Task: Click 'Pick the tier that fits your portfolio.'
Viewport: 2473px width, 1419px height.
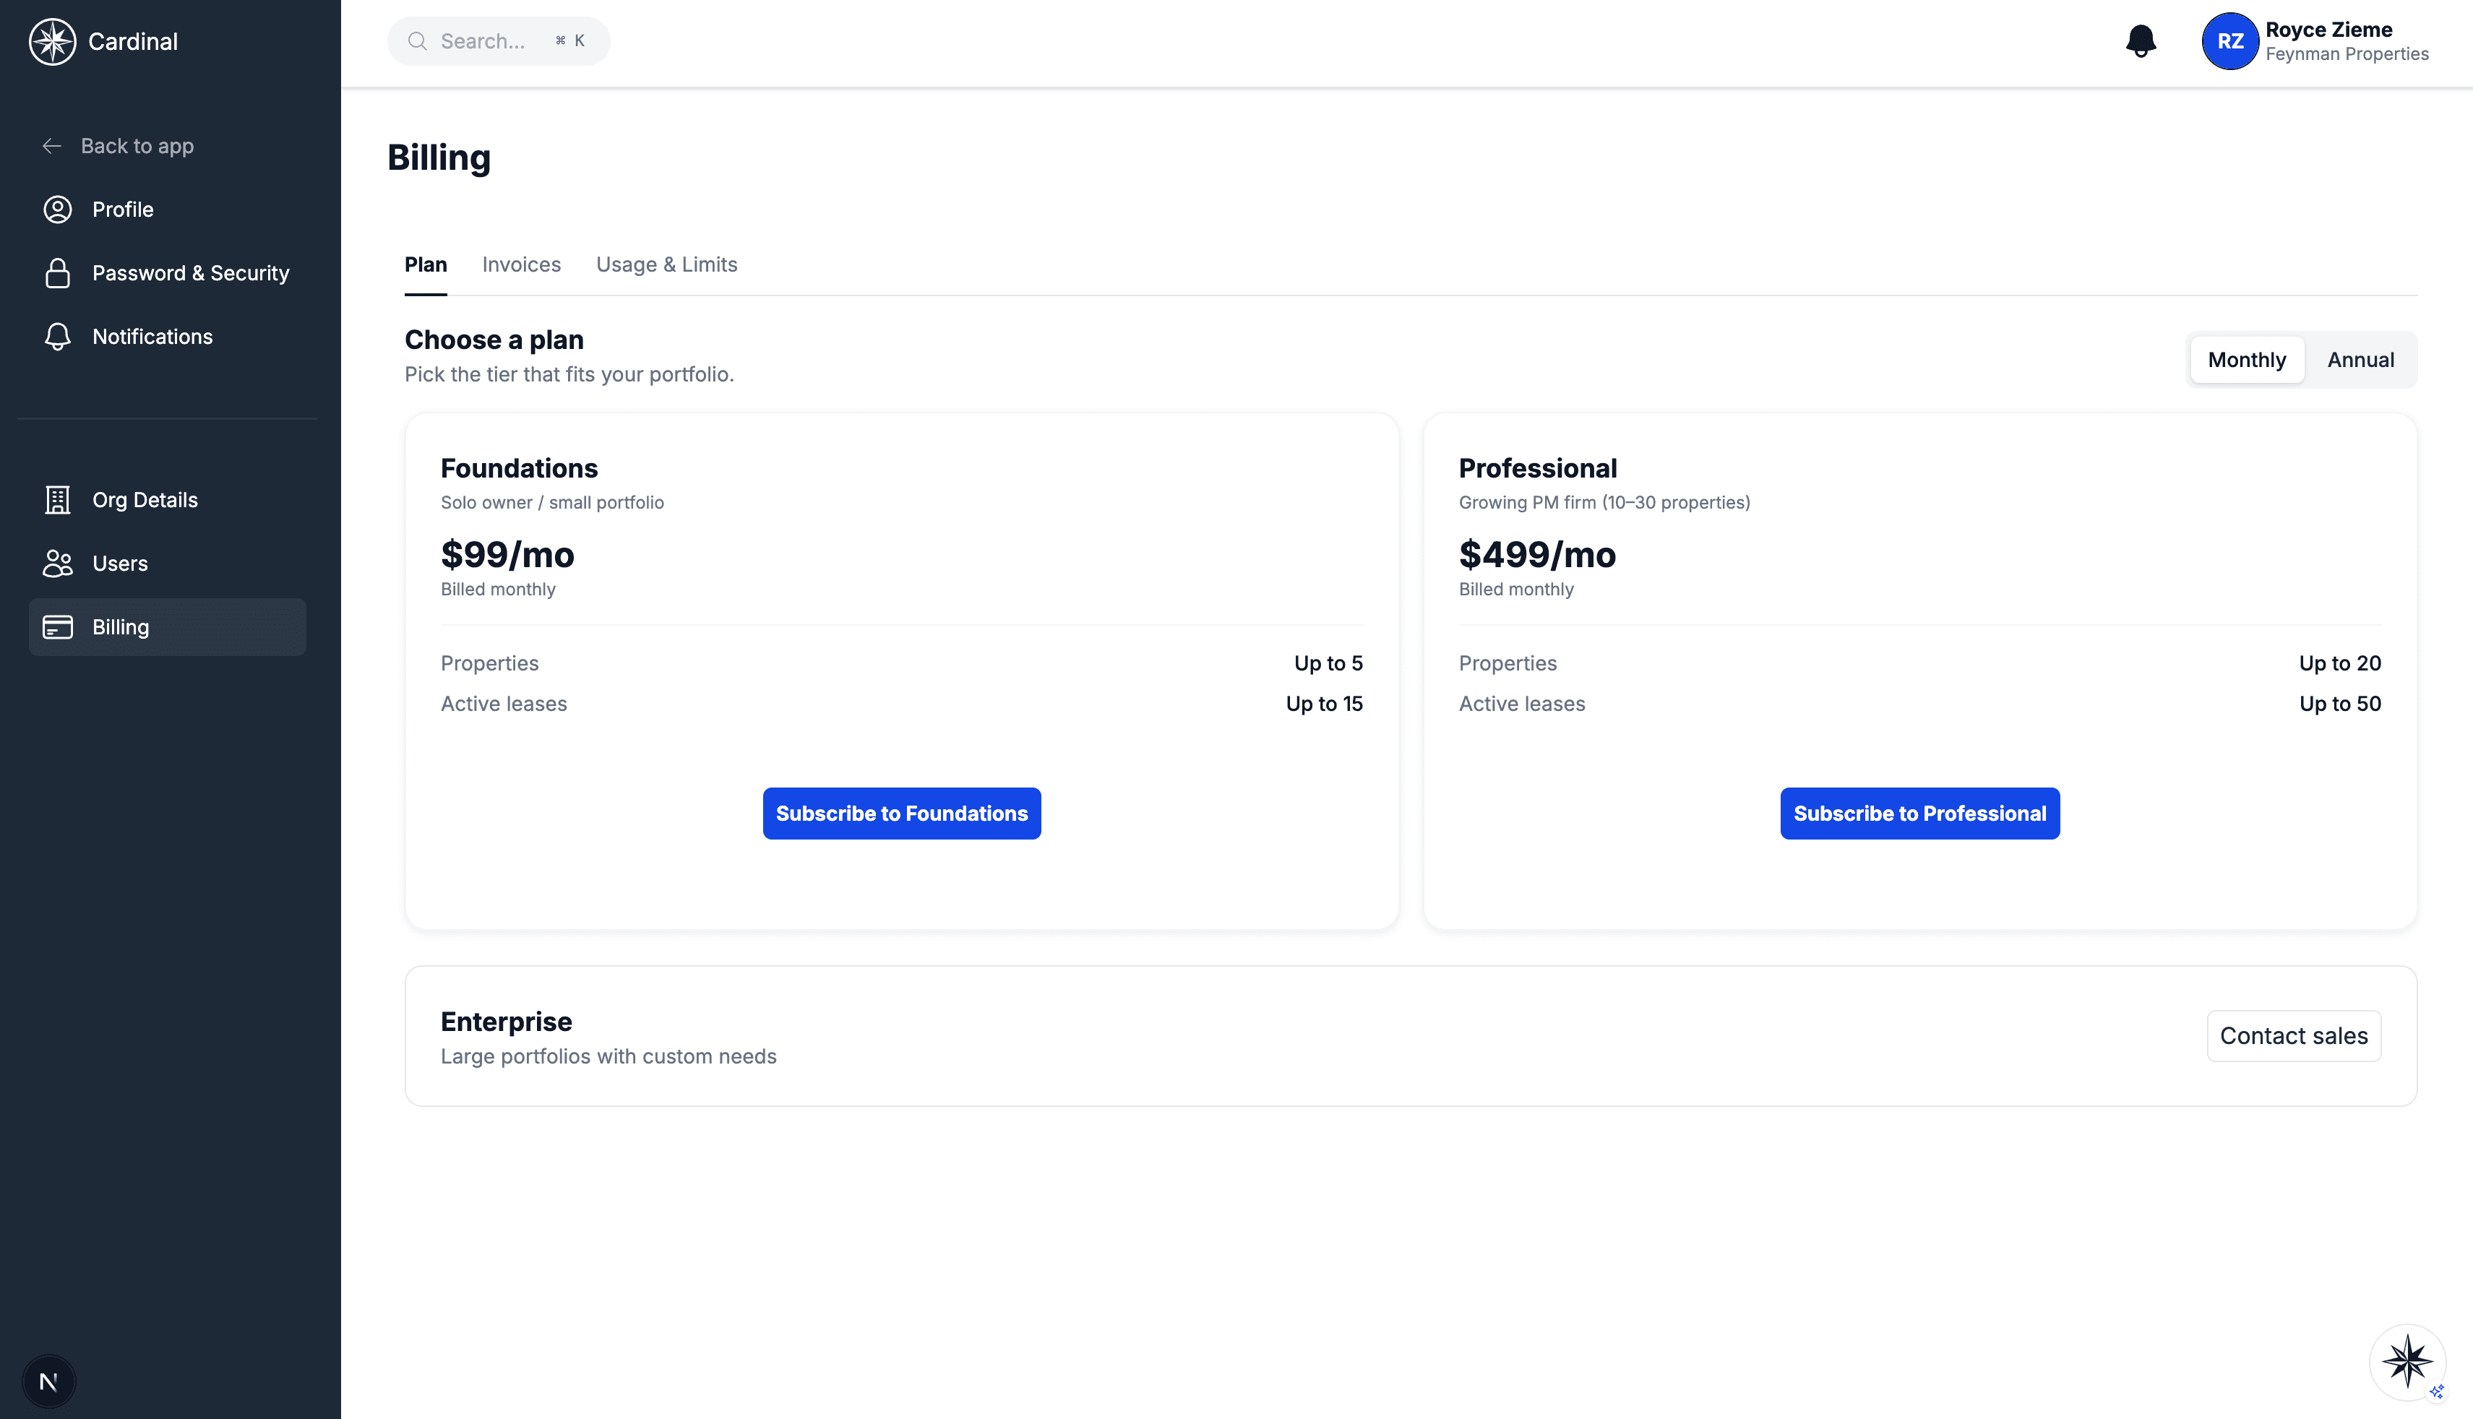Action: [569, 374]
